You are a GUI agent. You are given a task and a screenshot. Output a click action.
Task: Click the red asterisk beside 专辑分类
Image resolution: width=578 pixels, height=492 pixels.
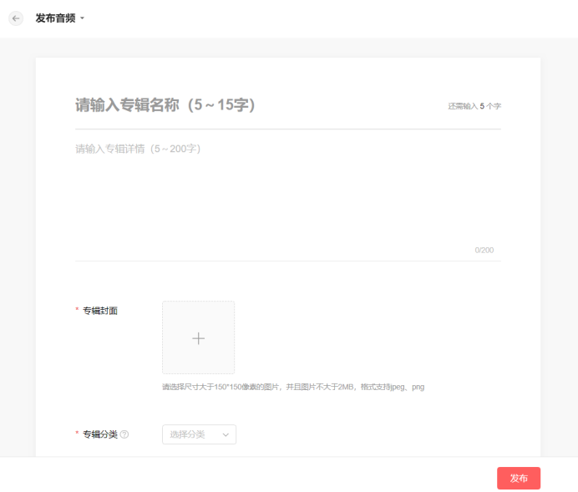[x=78, y=434]
